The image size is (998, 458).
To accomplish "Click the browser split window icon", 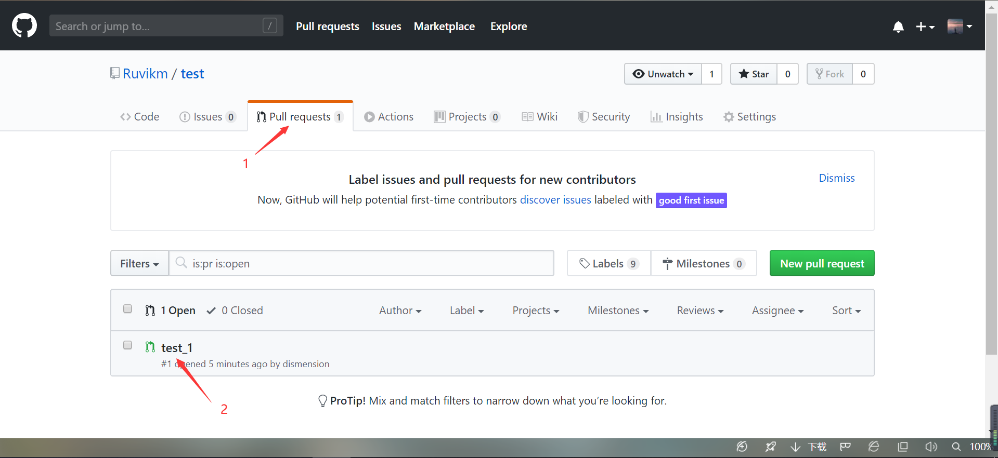I will 903,447.
